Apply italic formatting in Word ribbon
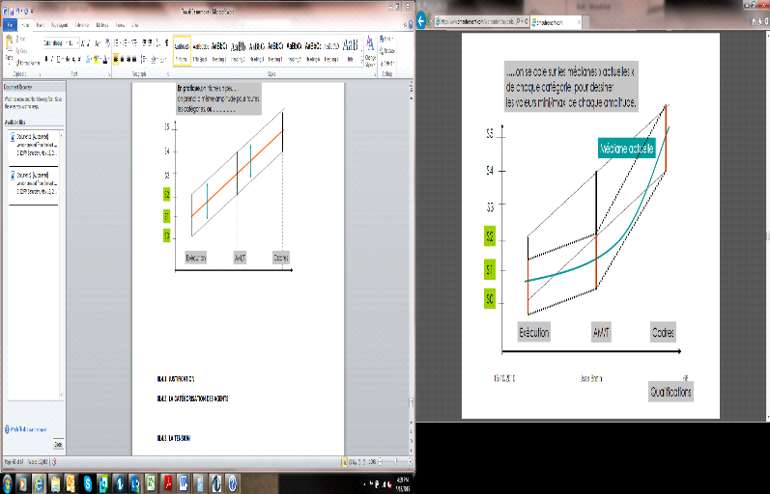Viewport: 770px width, 494px height. (52, 59)
